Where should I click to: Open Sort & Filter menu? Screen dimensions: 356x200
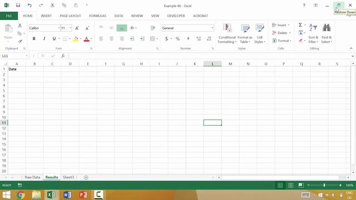point(313,33)
